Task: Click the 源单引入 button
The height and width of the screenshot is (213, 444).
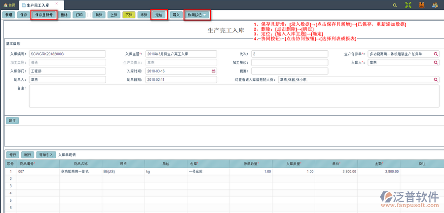Action: tap(47, 155)
